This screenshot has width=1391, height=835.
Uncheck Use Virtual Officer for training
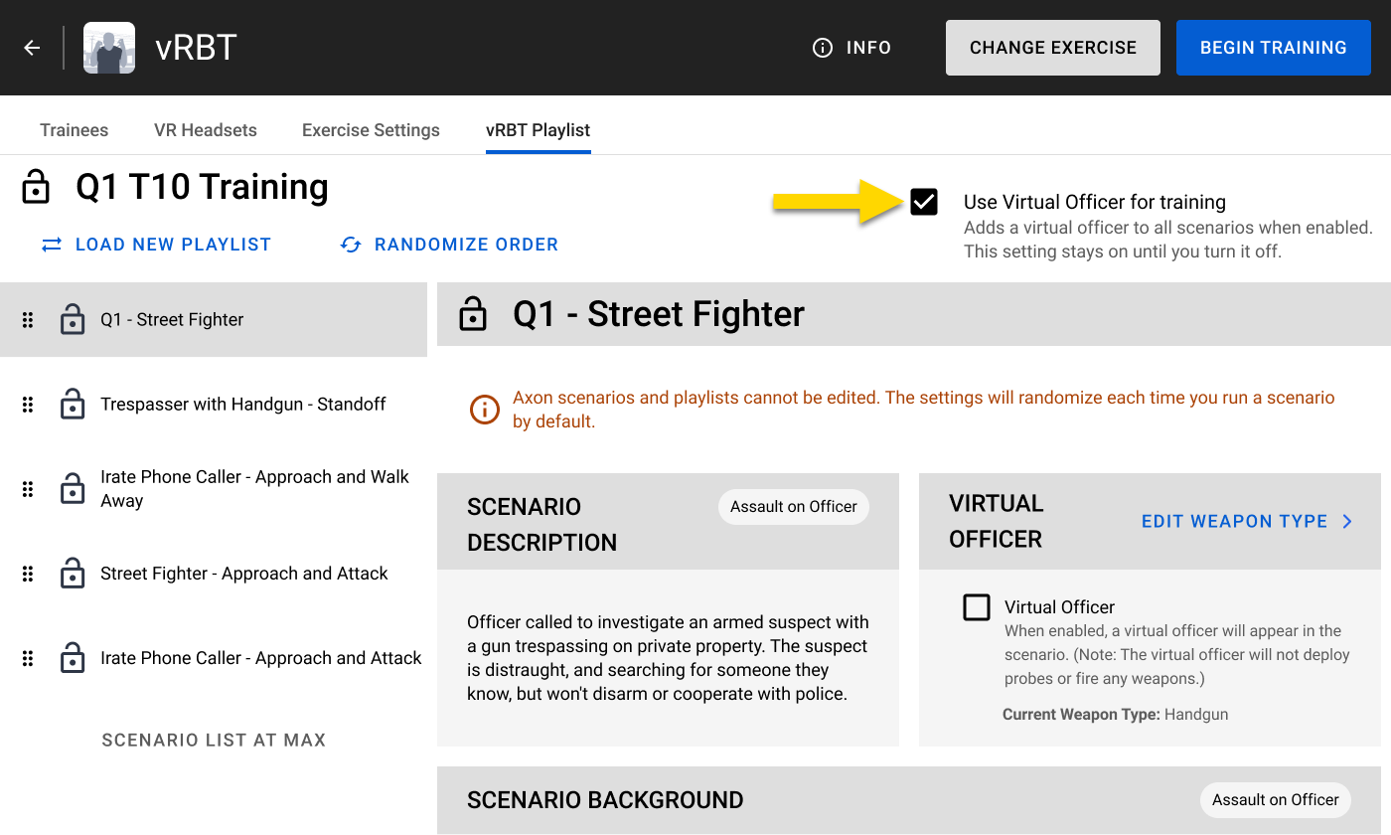click(924, 202)
